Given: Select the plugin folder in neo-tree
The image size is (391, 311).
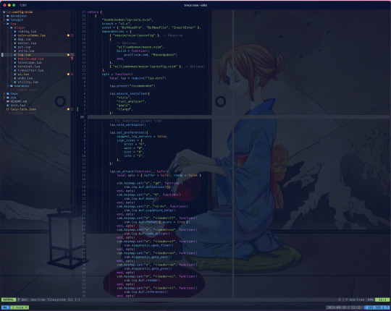Looking at the screenshot, I should click(20, 27).
